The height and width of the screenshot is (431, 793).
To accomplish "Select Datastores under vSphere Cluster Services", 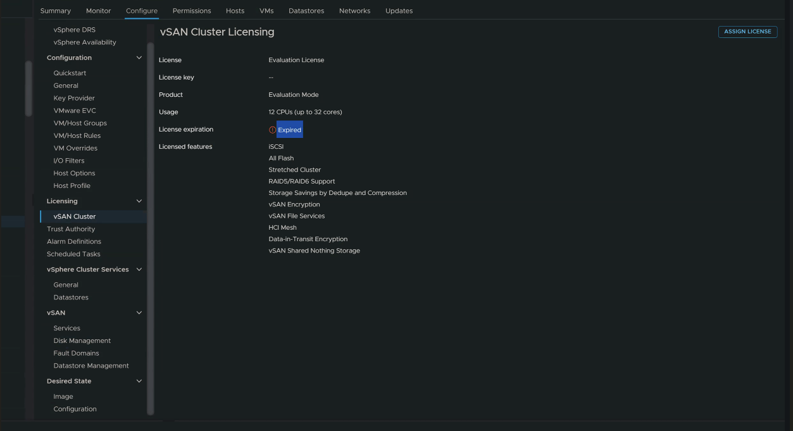I will (71, 297).
